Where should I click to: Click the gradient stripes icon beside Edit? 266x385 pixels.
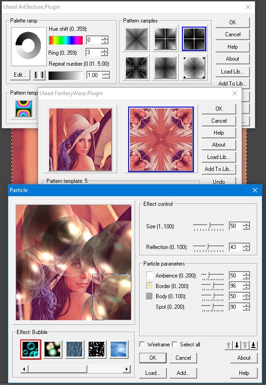point(39,75)
